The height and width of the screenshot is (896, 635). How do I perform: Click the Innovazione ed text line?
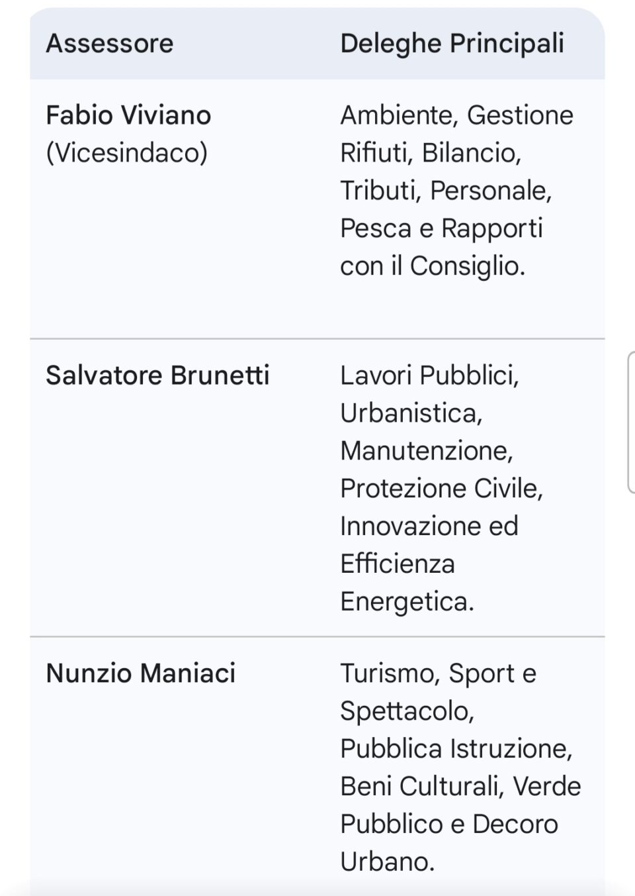[x=429, y=526]
